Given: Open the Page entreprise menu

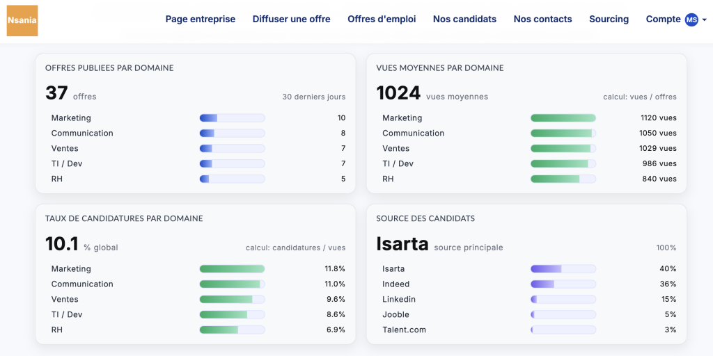Looking at the screenshot, I should point(200,19).
